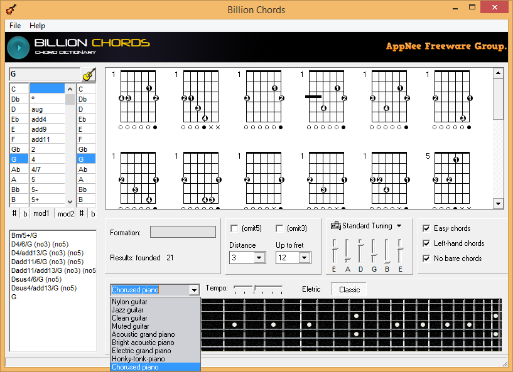513x372 pixels.
Task: Select root note C in the left list
Action: point(19,89)
